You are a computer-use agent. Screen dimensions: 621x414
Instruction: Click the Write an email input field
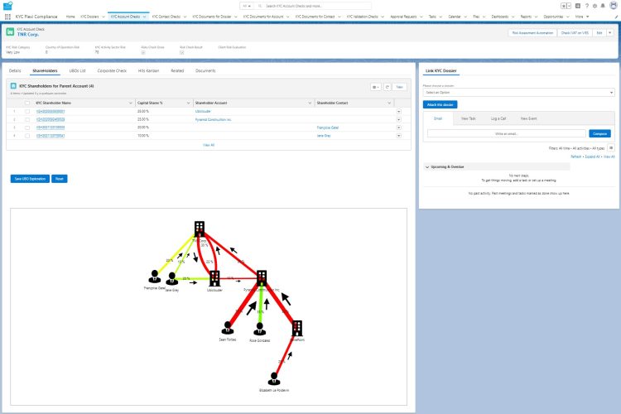[x=506, y=133]
